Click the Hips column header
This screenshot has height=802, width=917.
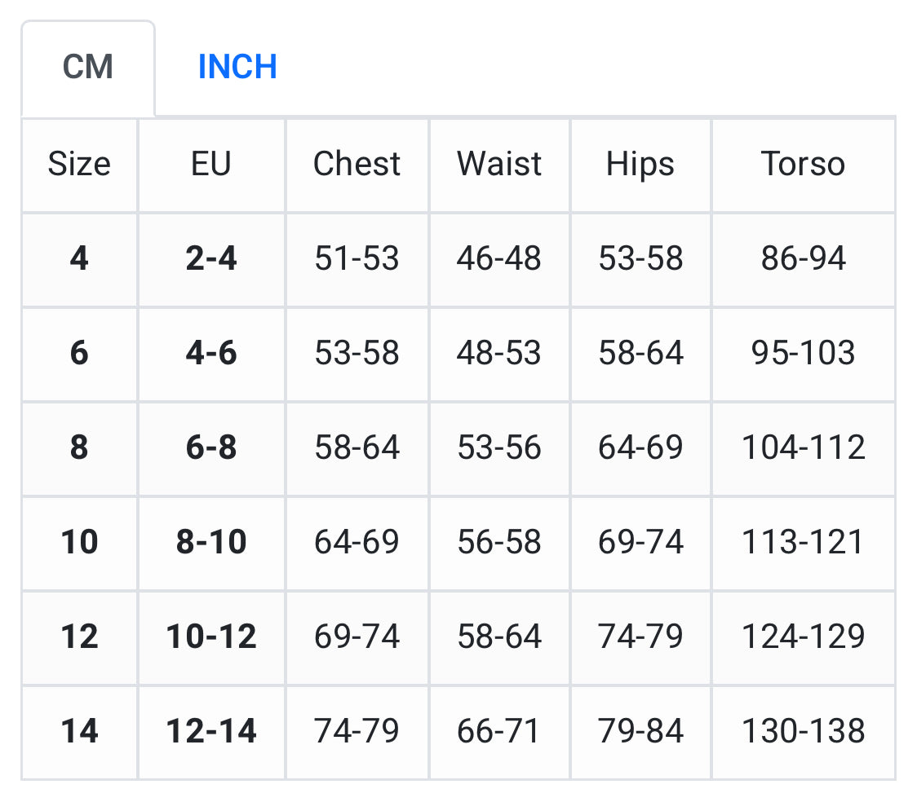click(640, 164)
